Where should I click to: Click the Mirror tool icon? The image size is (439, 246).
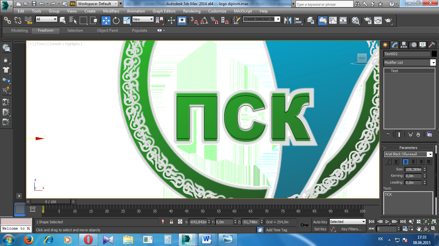(288, 20)
